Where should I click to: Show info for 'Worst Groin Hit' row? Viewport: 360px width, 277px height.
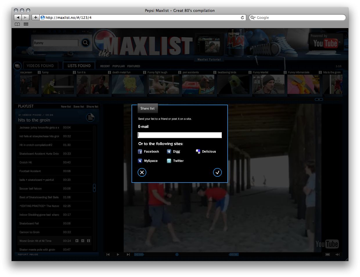(x=89, y=241)
